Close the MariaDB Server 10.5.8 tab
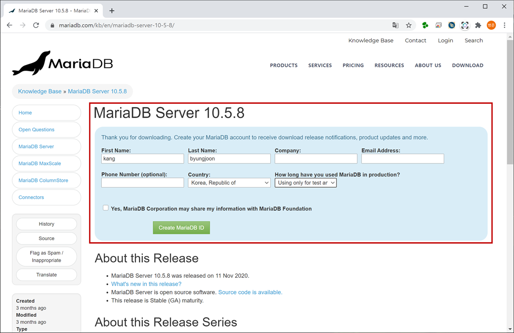 point(96,11)
